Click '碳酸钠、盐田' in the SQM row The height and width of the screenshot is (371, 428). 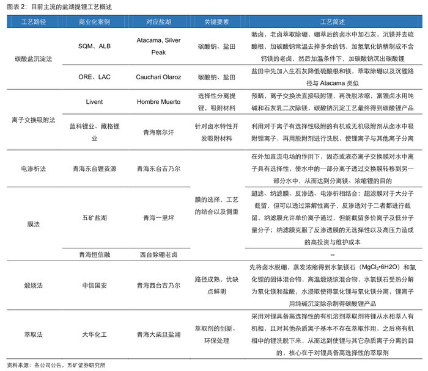coord(216,46)
